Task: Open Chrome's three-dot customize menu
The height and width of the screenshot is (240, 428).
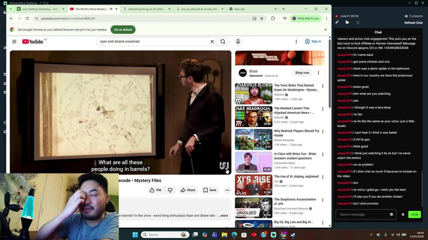Action: click(x=326, y=18)
